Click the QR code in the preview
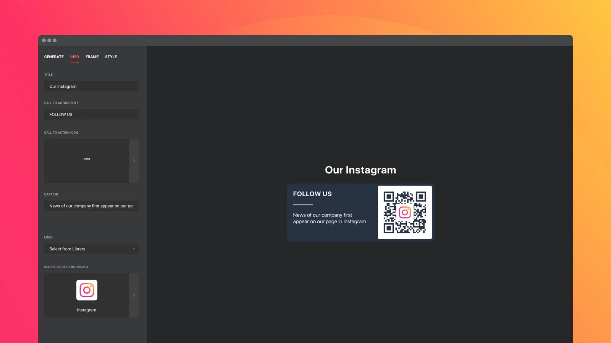The height and width of the screenshot is (343, 611). coord(405,212)
